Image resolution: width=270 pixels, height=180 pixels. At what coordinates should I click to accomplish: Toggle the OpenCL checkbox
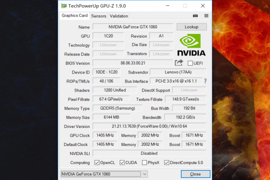click(x=97, y=163)
